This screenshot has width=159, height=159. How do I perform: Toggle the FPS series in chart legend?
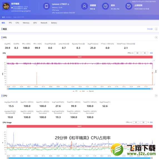[75, 91]
